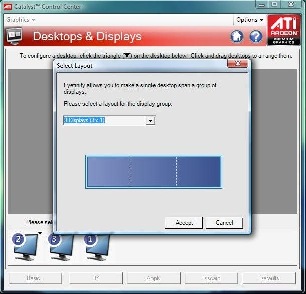Cancel the Select Layout dialog

[x=224, y=223]
